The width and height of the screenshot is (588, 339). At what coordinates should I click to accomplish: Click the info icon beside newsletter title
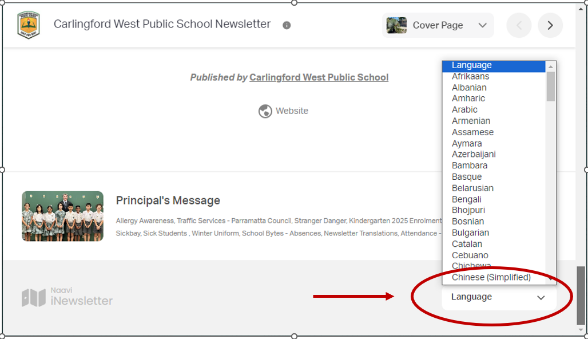[x=287, y=25]
